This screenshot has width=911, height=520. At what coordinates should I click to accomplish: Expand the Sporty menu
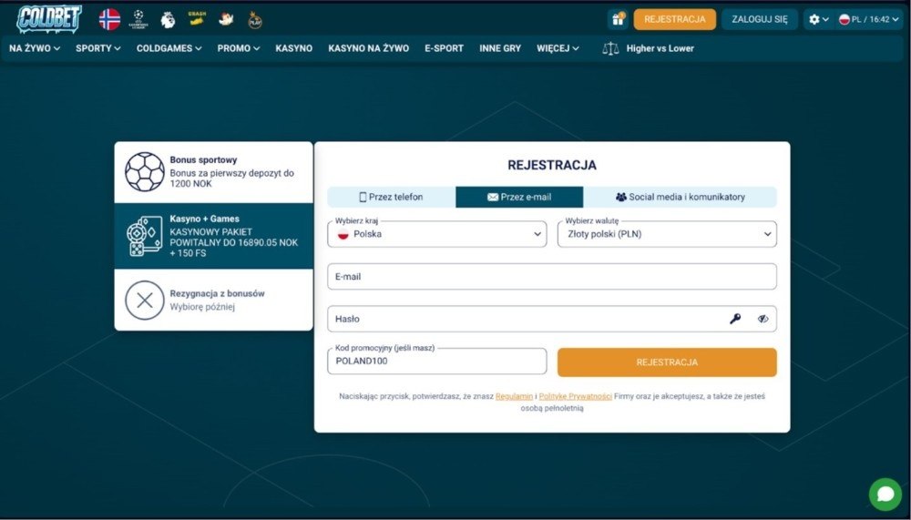tap(98, 48)
